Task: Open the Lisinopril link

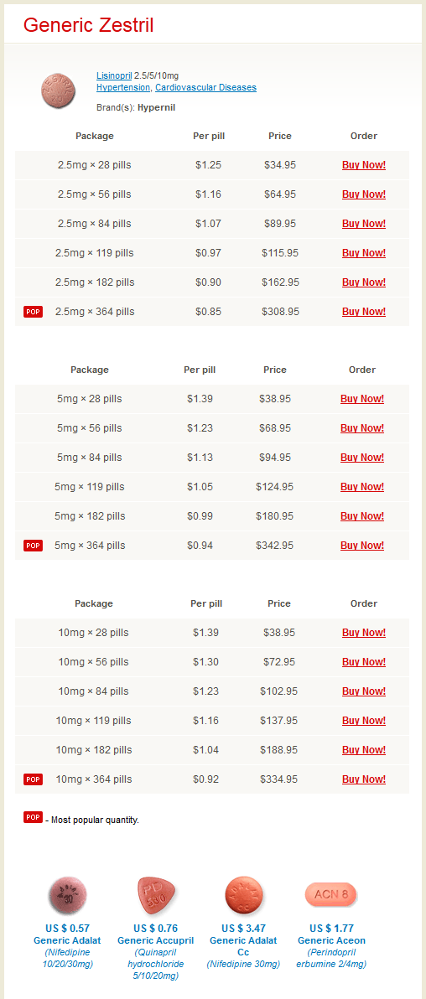Action: (x=114, y=75)
